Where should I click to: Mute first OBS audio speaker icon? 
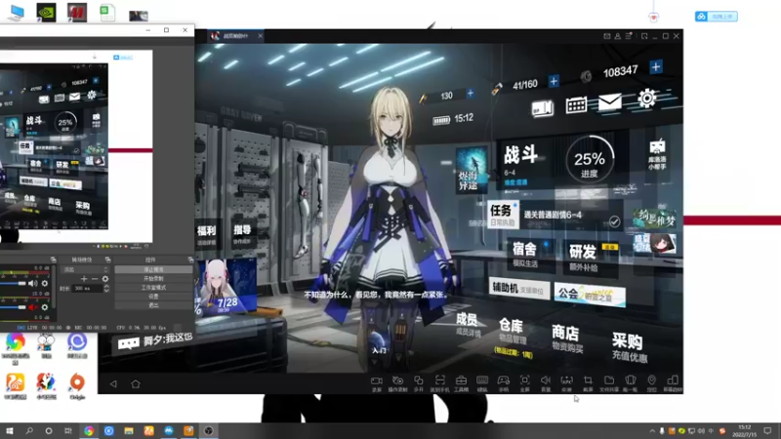pyautogui.click(x=32, y=283)
